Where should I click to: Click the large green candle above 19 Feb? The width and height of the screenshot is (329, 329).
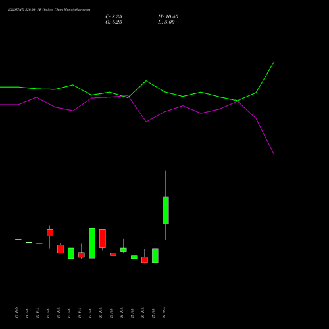tap(92, 243)
